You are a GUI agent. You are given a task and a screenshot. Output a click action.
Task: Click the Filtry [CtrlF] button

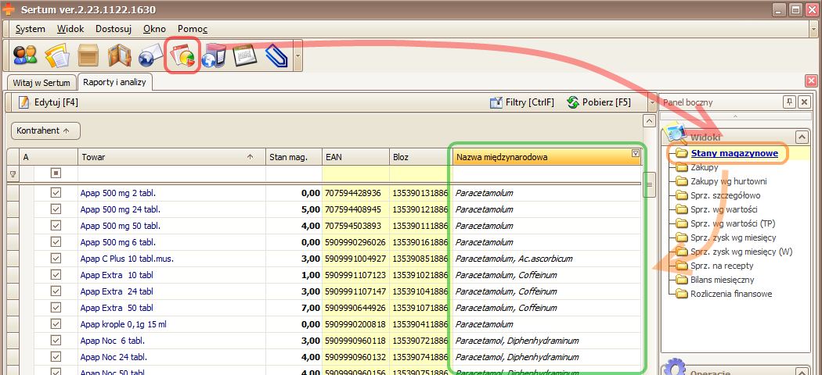[521, 102]
